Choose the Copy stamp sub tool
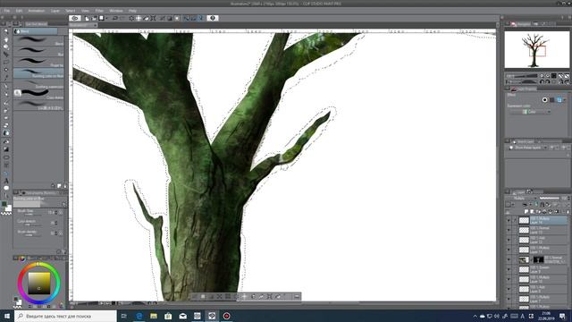The width and height of the screenshot is (572, 322). (38, 95)
